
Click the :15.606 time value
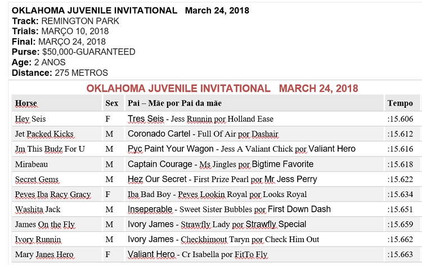400,119
